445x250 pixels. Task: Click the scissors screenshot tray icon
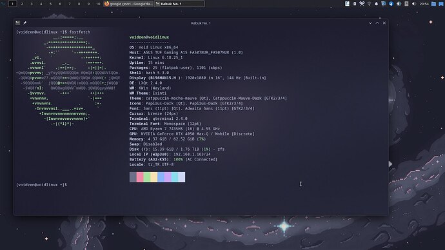[362, 4]
